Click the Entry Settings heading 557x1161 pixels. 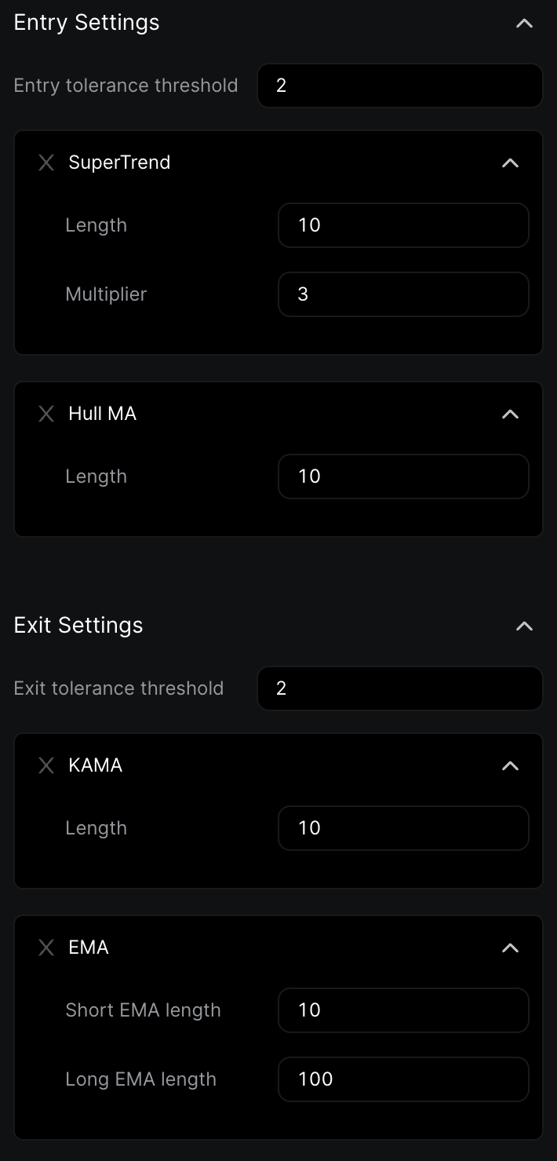pos(87,23)
